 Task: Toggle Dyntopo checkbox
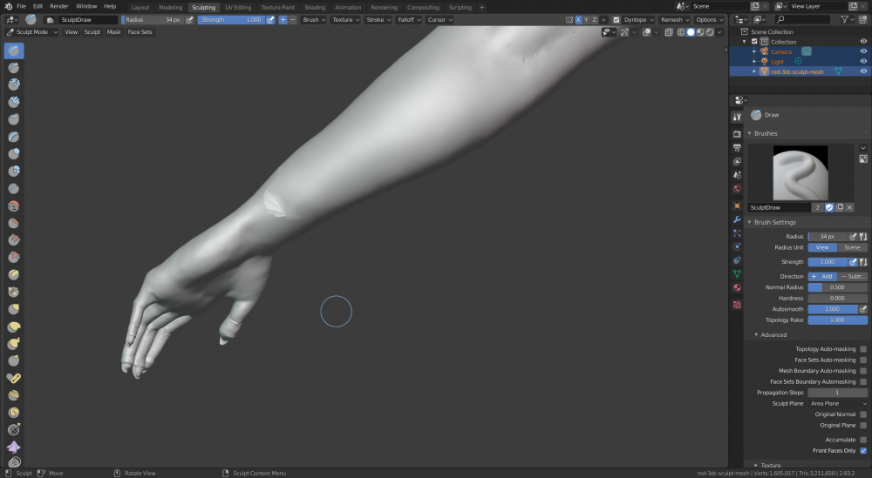tap(617, 19)
